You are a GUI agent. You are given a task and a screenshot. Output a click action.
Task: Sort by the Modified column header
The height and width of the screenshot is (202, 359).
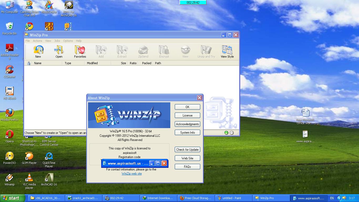(98, 63)
